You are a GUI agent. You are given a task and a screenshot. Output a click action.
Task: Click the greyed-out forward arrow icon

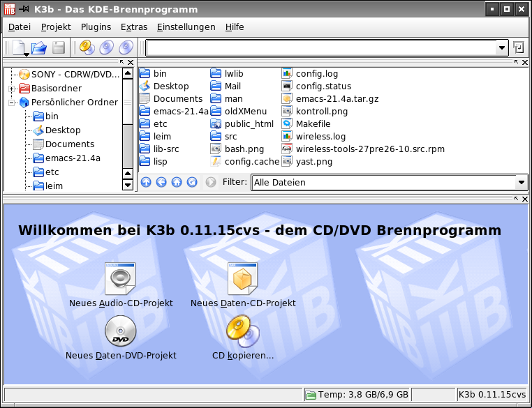210,182
